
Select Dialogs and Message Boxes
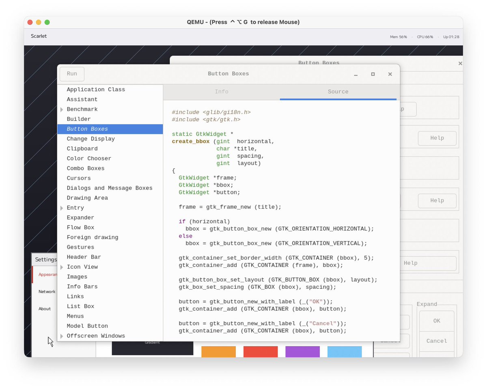pyautogui.click(x=110, y=188)
